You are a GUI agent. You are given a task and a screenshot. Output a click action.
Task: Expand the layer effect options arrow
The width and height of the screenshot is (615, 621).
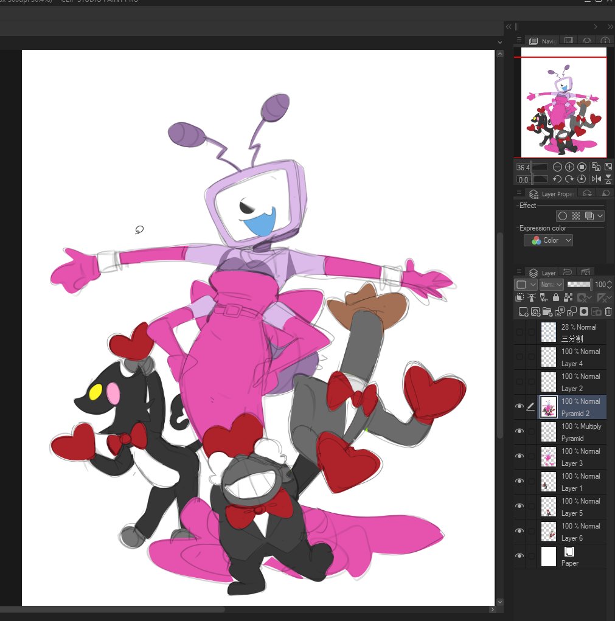[600, 216]
